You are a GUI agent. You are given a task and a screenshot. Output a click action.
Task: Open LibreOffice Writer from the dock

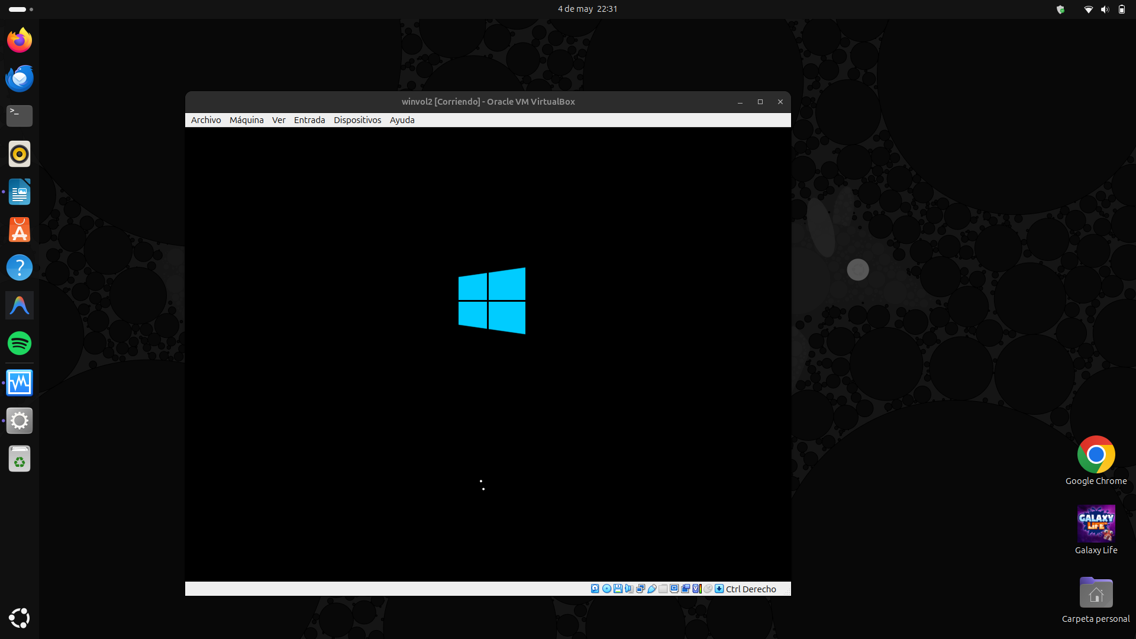click(x=20, y=192)
